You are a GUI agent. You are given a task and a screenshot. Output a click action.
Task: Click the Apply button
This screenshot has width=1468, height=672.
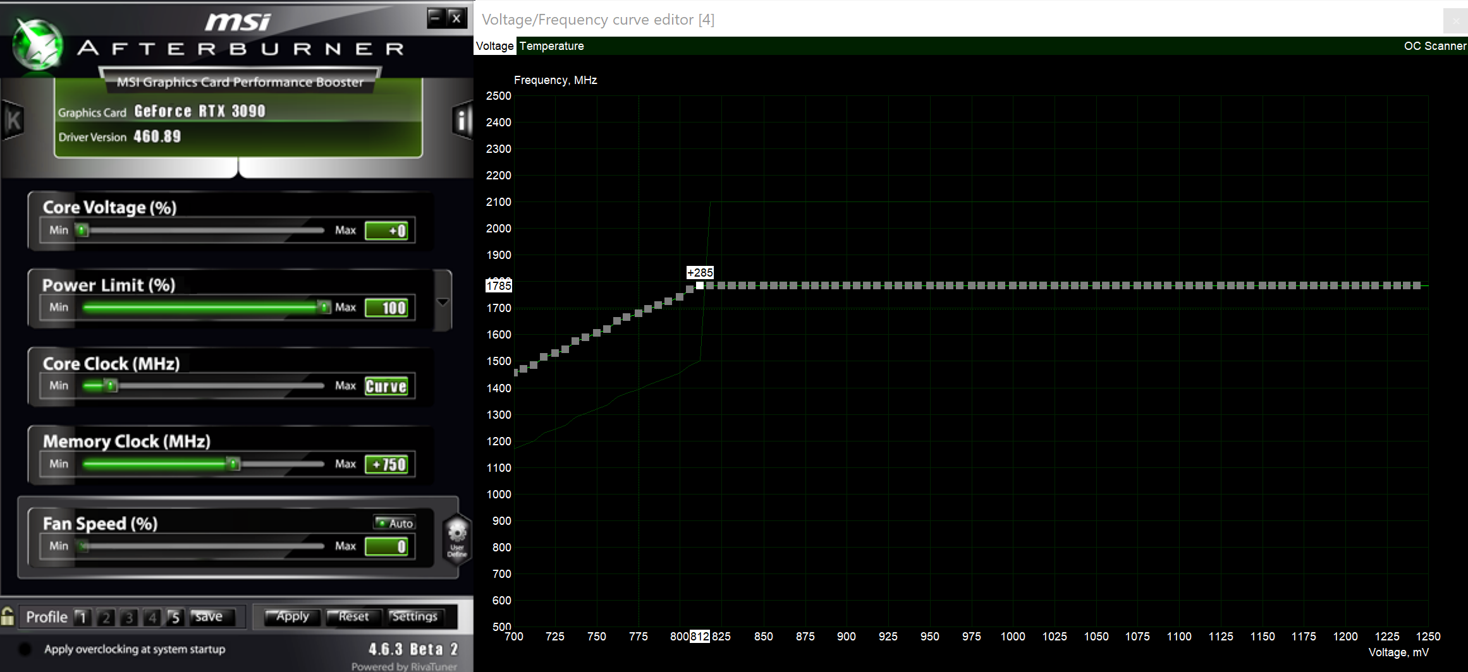(x=291, y=616)
